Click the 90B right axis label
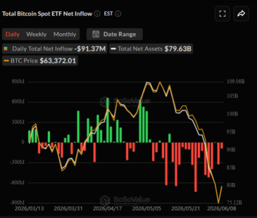 [x=231, y=149]
